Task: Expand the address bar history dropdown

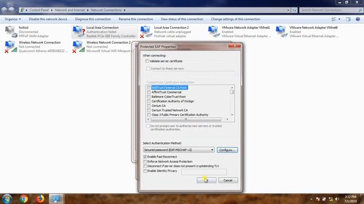Action: click(x=288, y=10)
